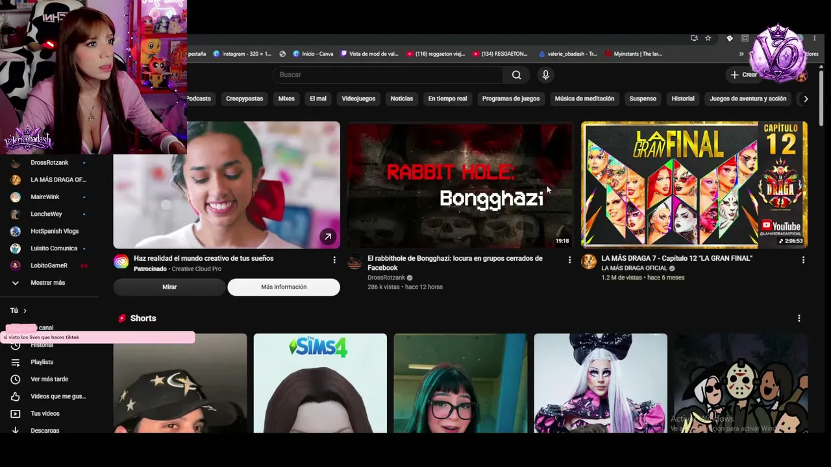The image size is (831, 467).
Task: Open Videos que me gustan liked list
Action: tap(49, 396)
